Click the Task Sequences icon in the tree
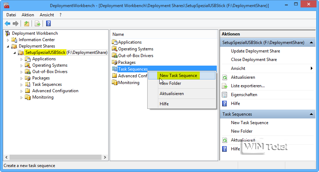 click(x=27, y=84)
